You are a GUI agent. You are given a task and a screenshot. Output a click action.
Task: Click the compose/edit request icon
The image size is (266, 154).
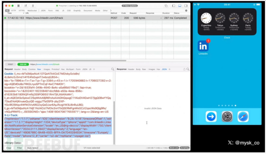tap(26, 6)
